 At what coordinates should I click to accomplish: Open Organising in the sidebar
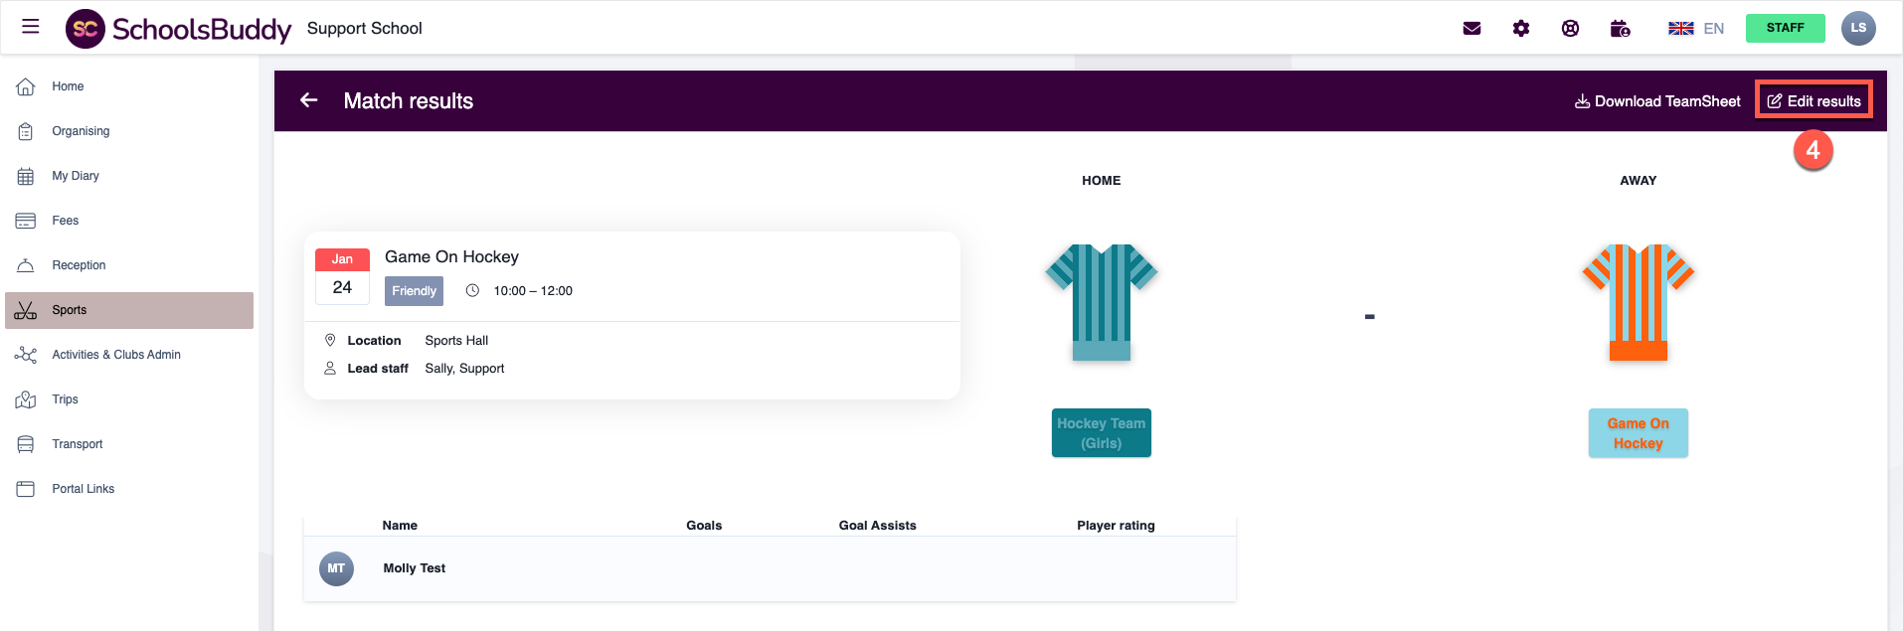pos(81,131)
